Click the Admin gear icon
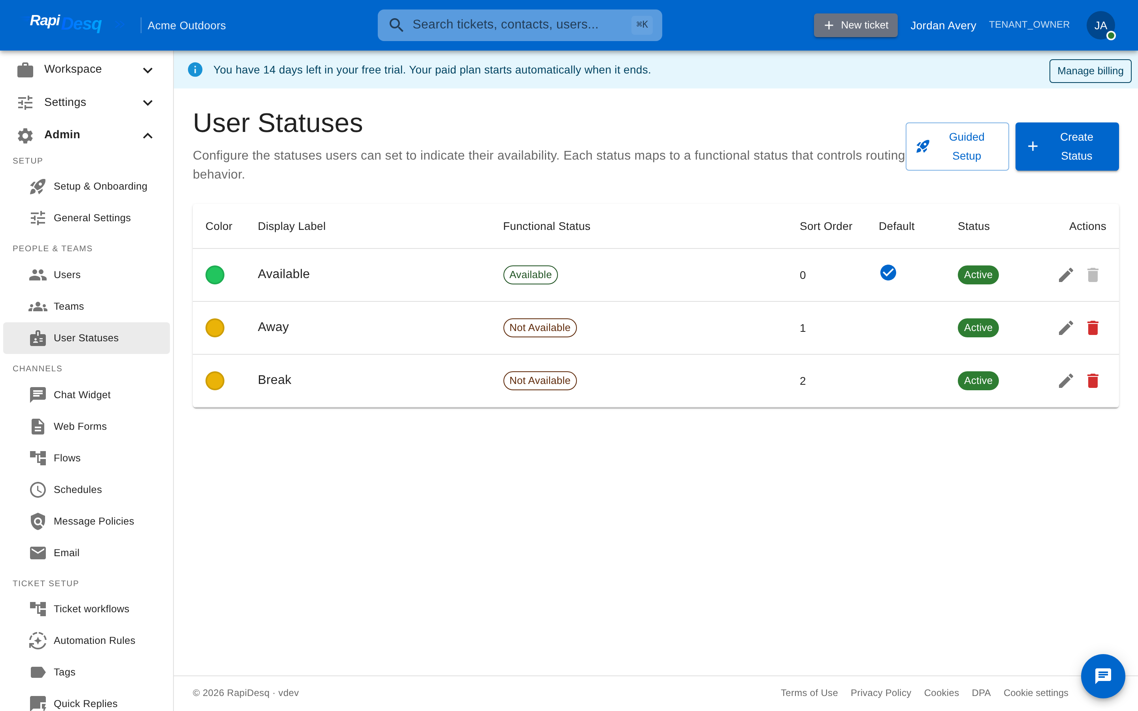Screen dimensions: 1138x711 coord(25,135)
